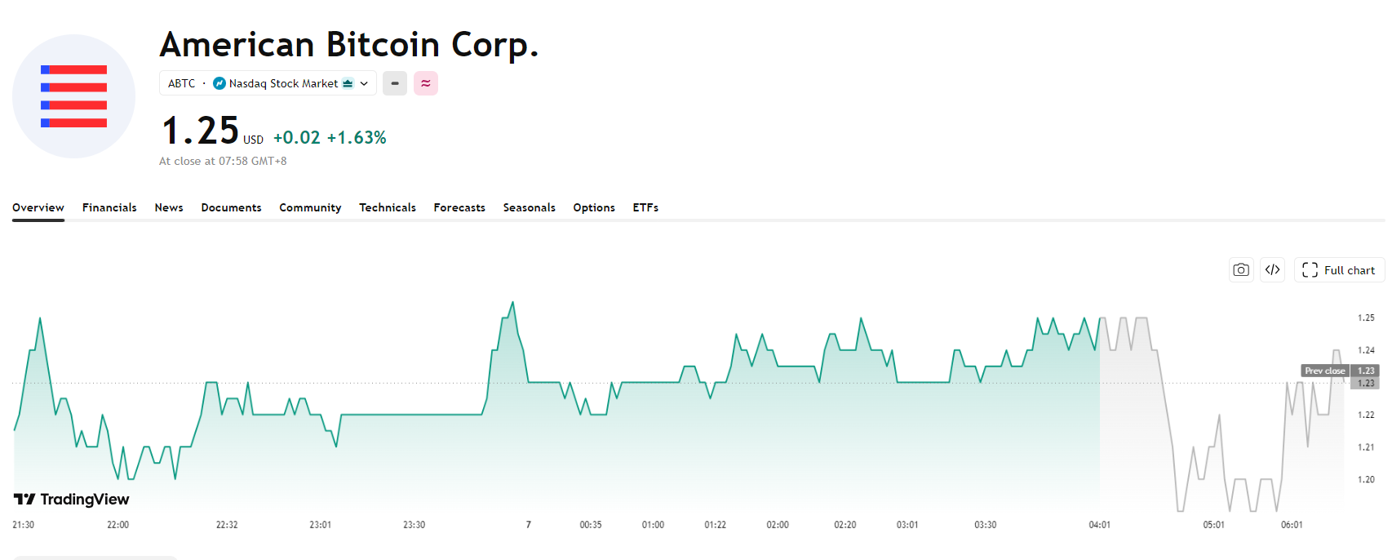Screen dimensions: 1392x560
Task: Take a chart snapshot with camera icon
Action: 1241,270
